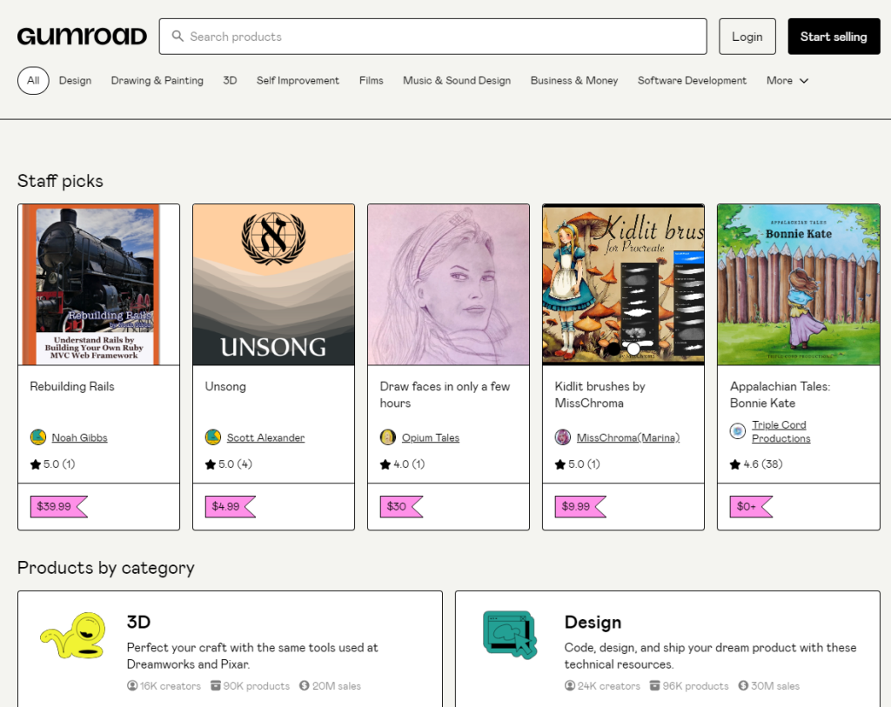Screen dimensions: 891x707
Task: Open Kidlit brushes cover thumbnail
Action: pos(623,284)
